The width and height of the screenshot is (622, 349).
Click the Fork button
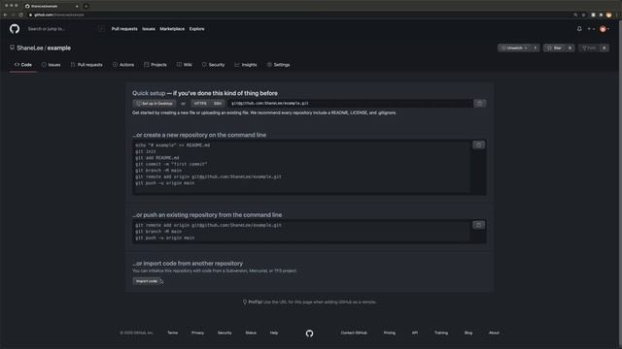[x=589, y=48]
